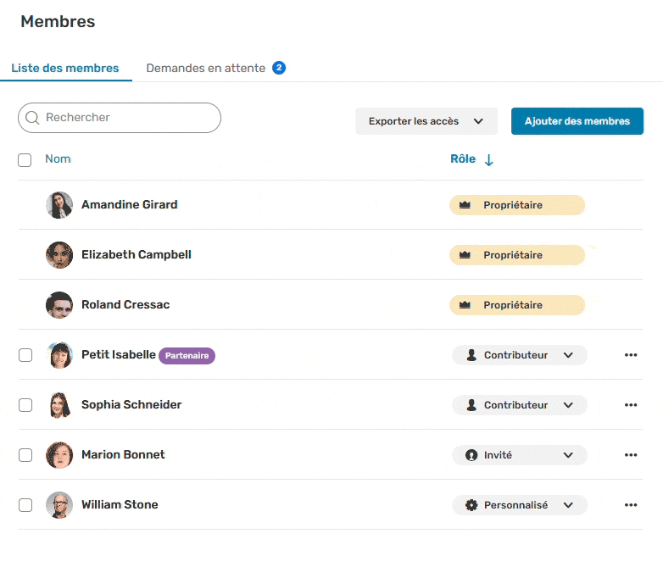Viewport: 663px width, 578px height.
Task: Open the three-dot menu for Petit Isabelle
Action: (x=630, y=355)
